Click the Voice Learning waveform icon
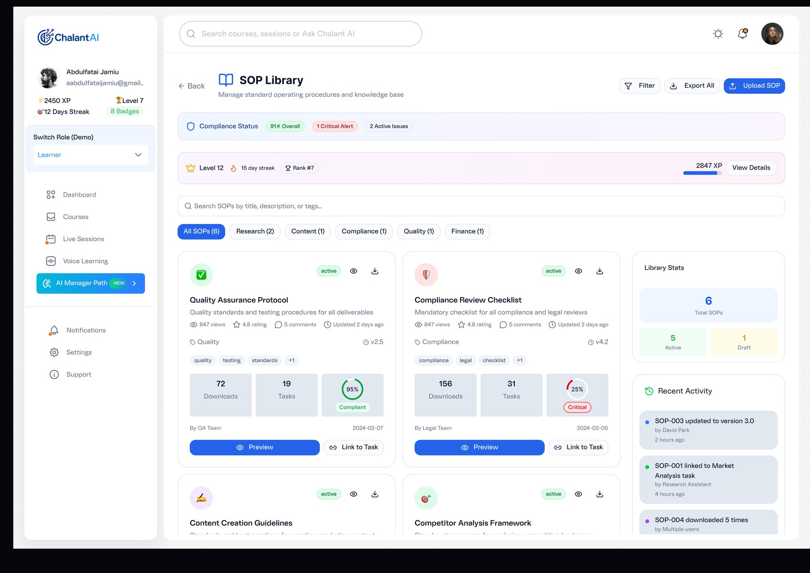 (51, 261)
